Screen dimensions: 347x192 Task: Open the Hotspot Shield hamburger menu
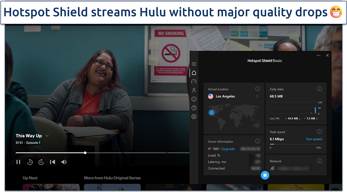194,64
